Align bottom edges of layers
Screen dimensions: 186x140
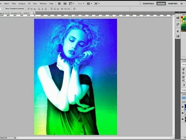35,9
